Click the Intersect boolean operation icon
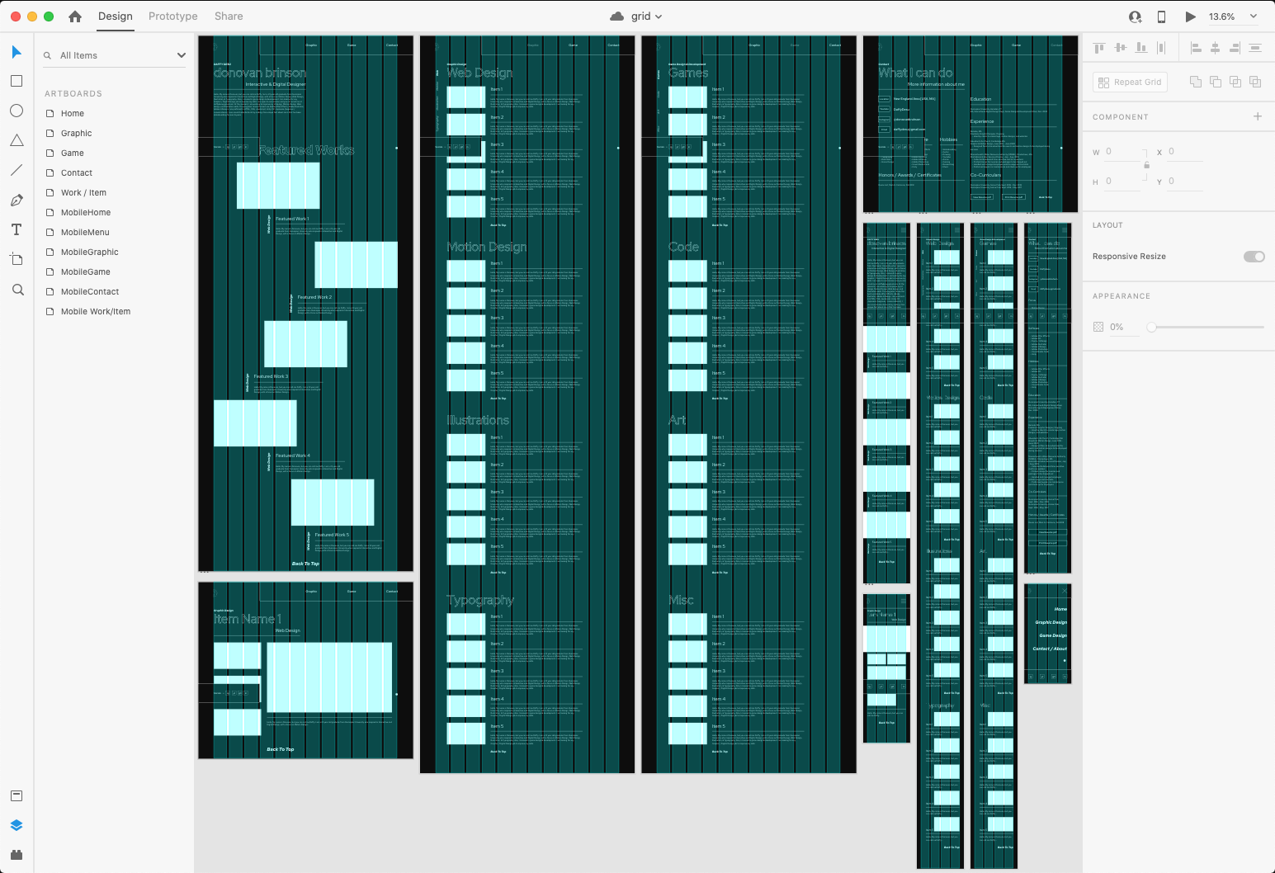This screenshot has height=873, width=1275. coord(1235,82)
